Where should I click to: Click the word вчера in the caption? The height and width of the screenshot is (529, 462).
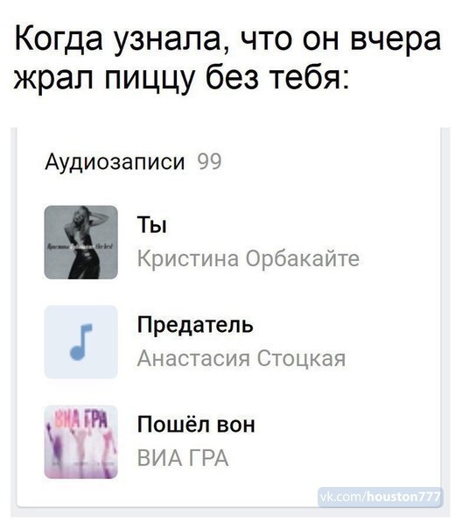coord(395,39)
